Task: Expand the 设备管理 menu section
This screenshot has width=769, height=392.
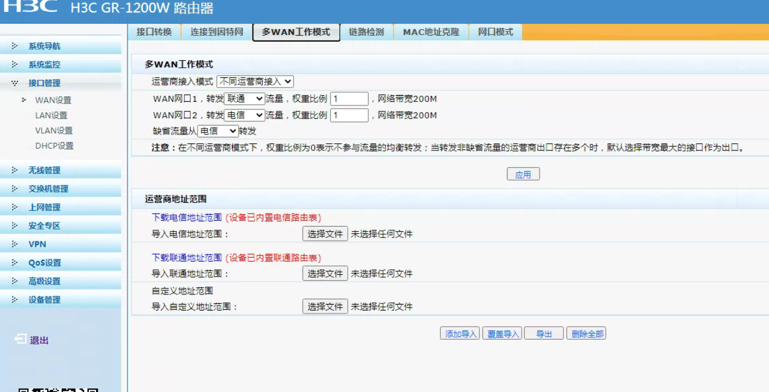Action: 61,299
